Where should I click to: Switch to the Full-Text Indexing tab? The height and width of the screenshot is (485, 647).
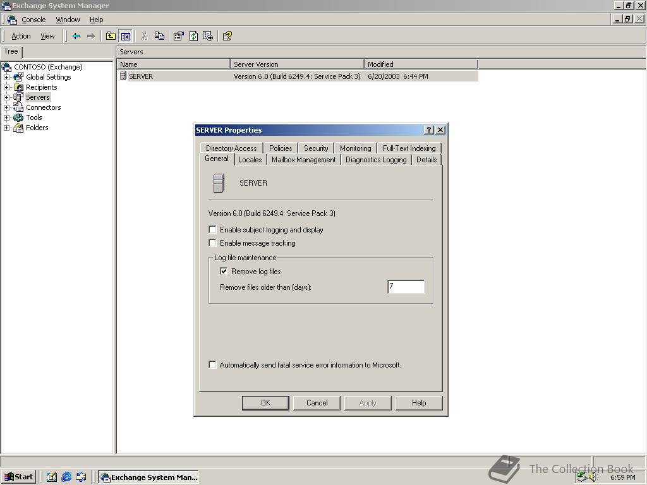pyautogui.click(x=409, y=148)
